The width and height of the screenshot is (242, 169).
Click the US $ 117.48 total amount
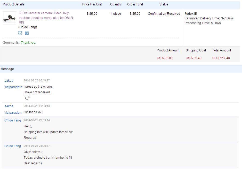click(221, 58)
